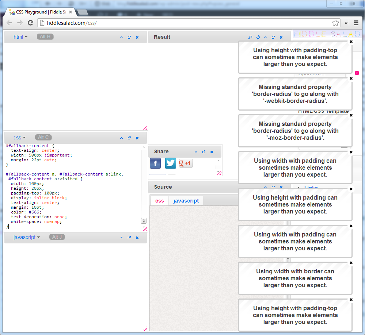This screenshot has height=335, width=365.
Task: Open the Chrome hamburger menu
Action: coord(356,23)
